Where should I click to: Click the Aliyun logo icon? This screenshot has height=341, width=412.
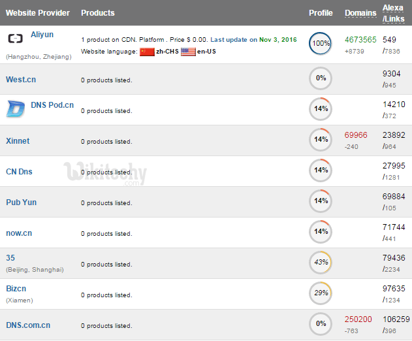pyautogui.click(x=15, y=39)
